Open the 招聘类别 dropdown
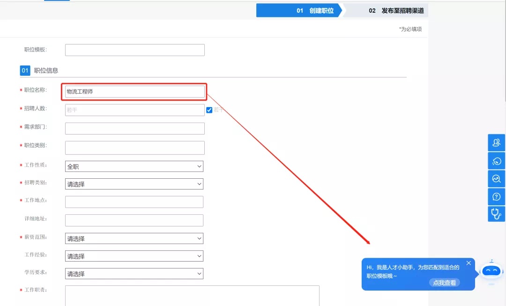Viewport: 506px width, 306px height. click(134, 184)
